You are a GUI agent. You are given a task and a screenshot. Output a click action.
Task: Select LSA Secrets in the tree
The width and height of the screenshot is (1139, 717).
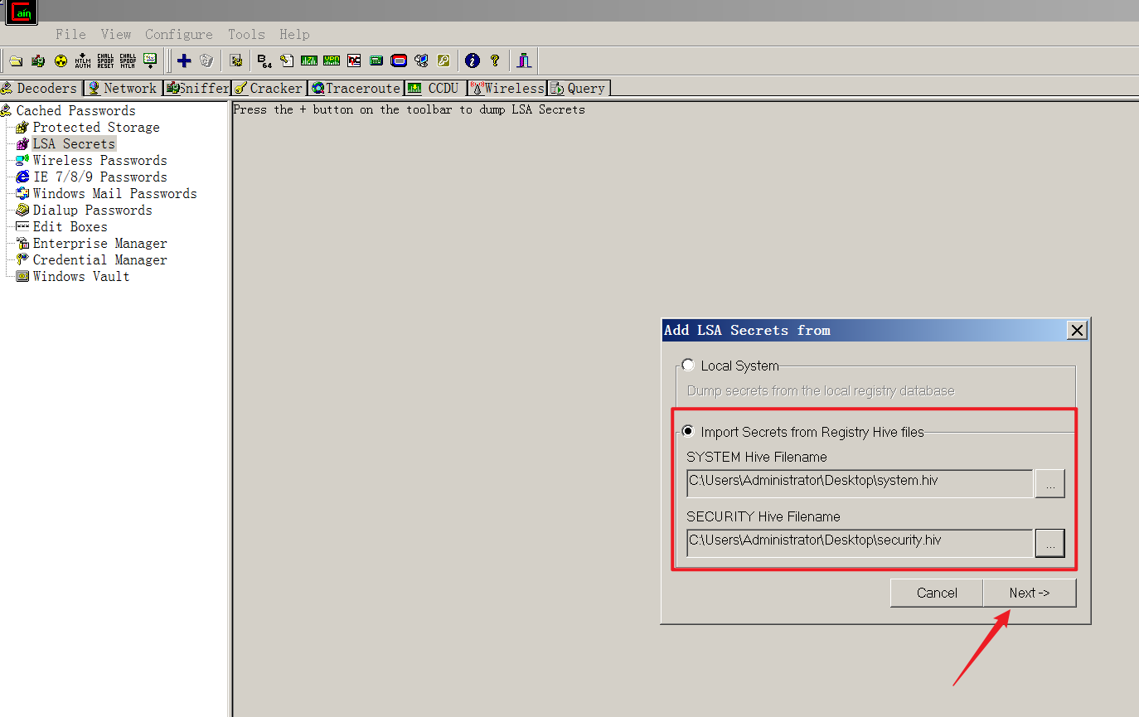(x=74, y=143)
